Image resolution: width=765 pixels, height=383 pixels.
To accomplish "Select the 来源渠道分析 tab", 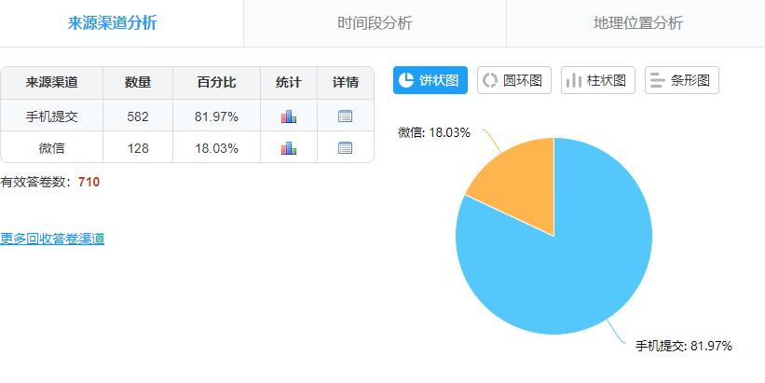I will pos(112,23).
